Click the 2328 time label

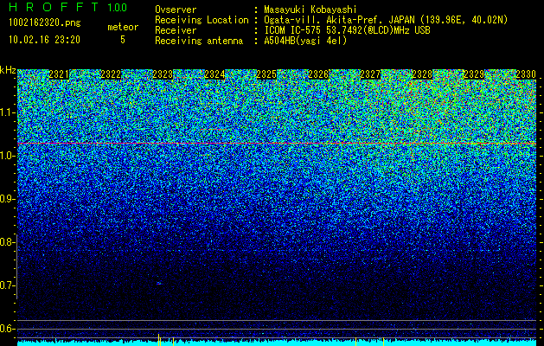[422, 74]
